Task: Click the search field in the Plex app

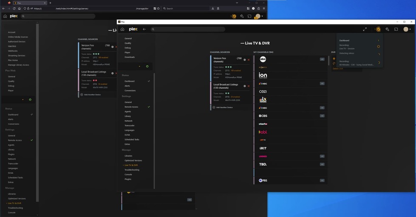Action: point(188,29)
